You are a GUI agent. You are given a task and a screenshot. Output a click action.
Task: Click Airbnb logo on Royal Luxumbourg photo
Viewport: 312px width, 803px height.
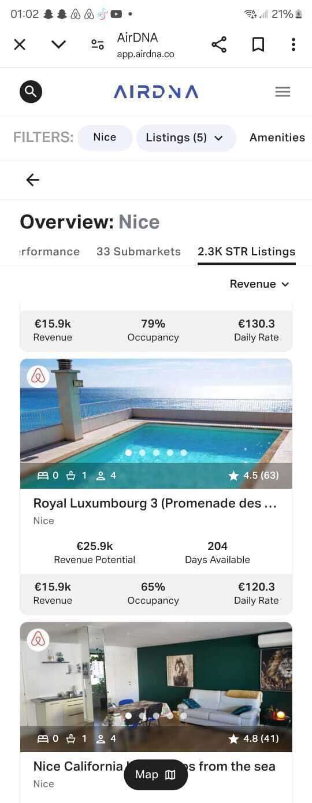pyautogui.click(x=38, y=376)
